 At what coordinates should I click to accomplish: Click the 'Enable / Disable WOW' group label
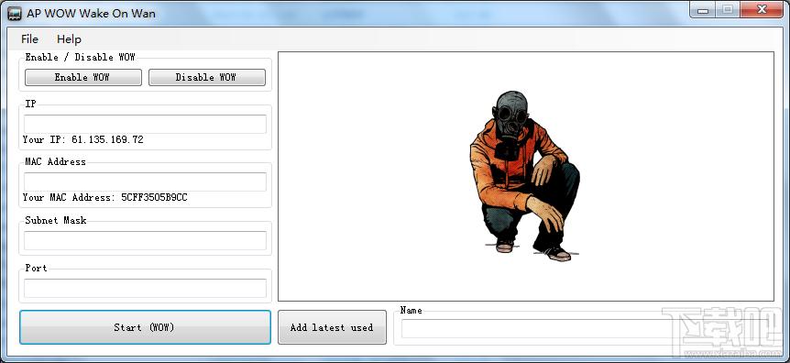tap(80, 57)
